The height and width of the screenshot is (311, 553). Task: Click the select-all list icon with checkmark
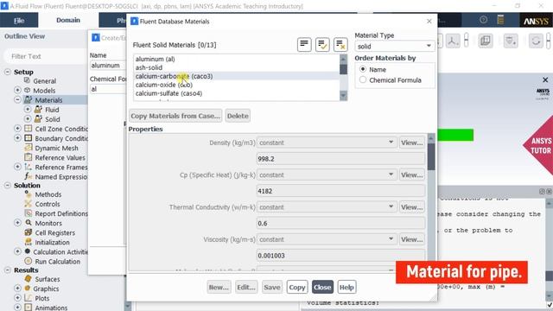[x=322, y=44]
